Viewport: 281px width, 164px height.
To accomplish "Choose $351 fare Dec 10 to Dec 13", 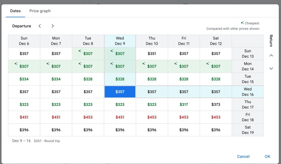I will [x=152, y=54].
